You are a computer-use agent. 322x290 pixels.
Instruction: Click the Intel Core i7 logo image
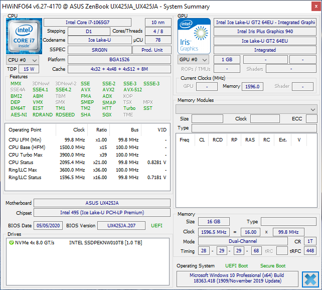(24, 36)
